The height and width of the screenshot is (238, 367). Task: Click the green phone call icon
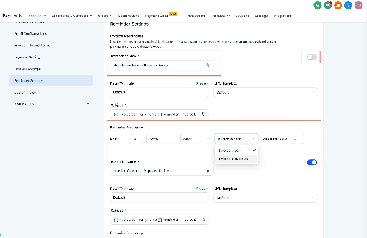point(317,5)
